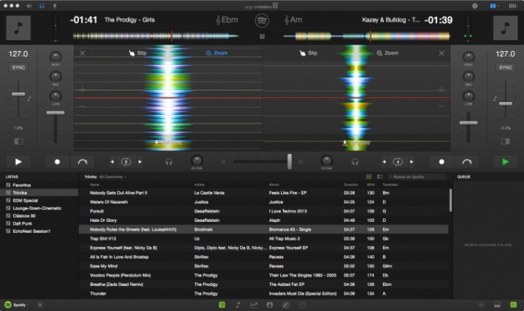Play the left deck
The height and width of the screenshot is (311, 524).
point(19,162)
